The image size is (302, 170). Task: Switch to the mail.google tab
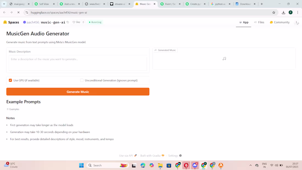(19, 4)
